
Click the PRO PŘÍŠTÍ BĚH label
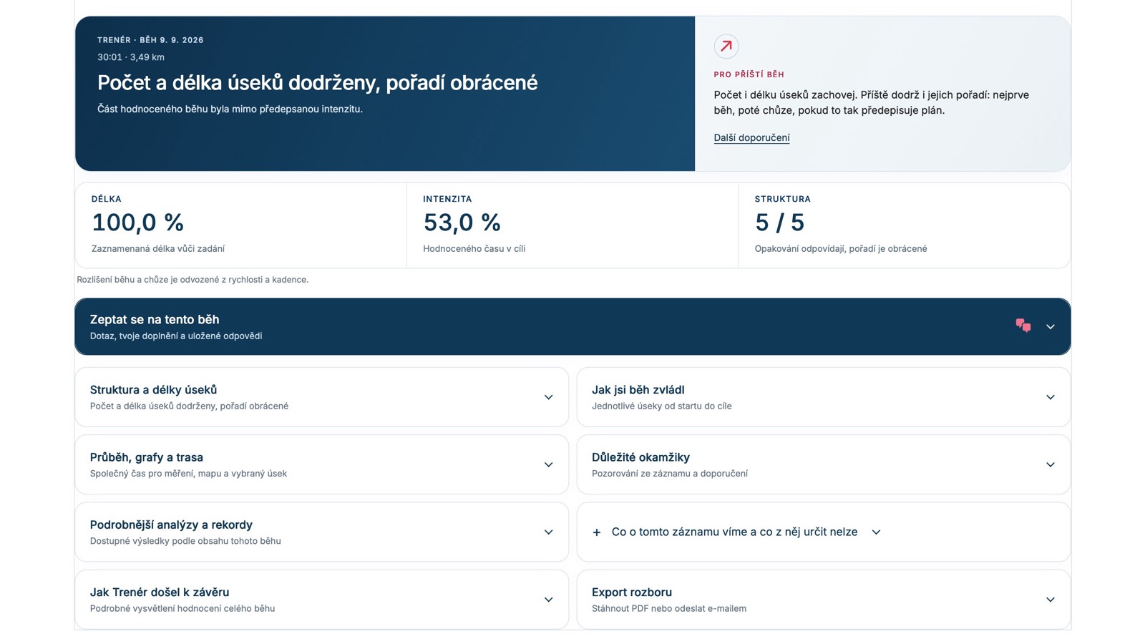click(x=749, y=74)
